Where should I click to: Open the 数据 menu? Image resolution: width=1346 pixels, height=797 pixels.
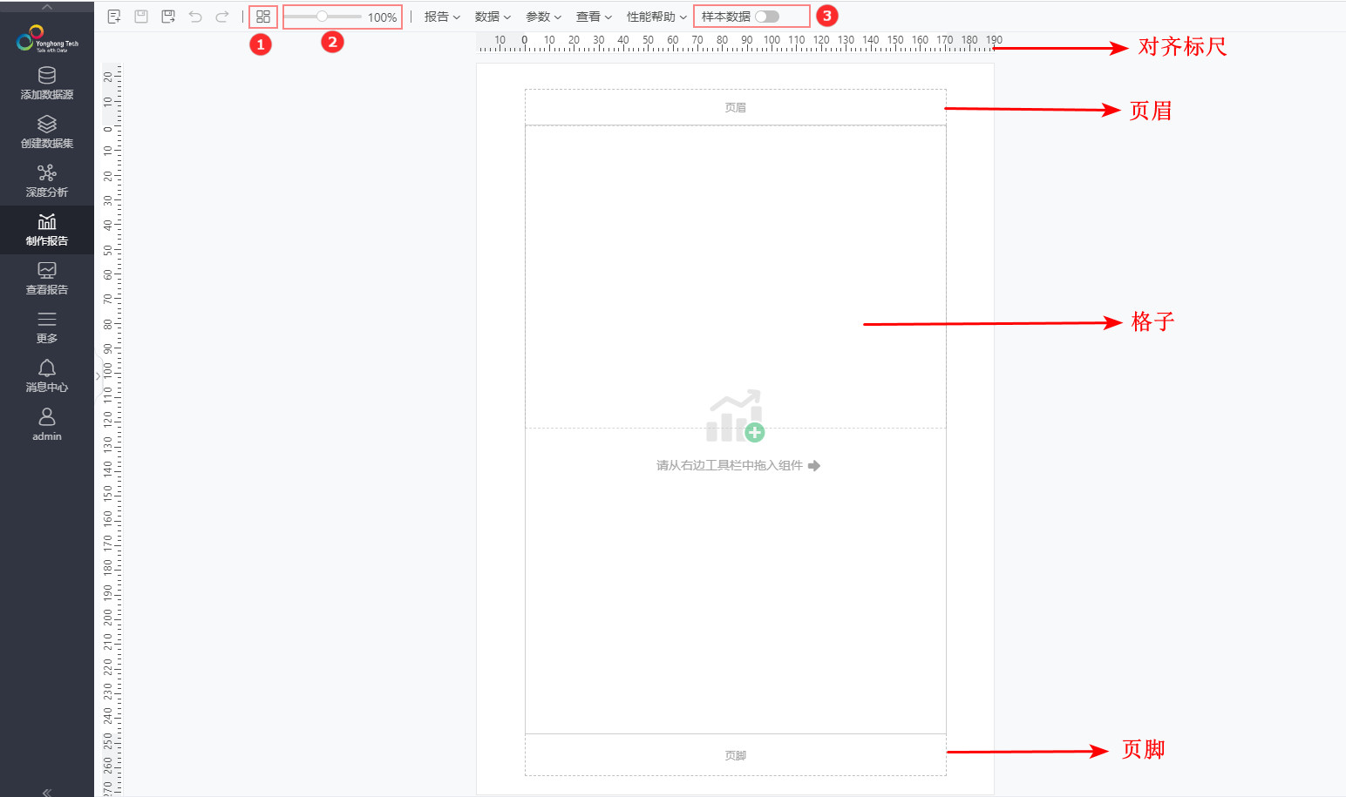[x=493, y=17]
